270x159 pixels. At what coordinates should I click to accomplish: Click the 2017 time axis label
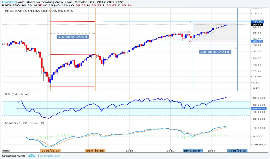212,151
